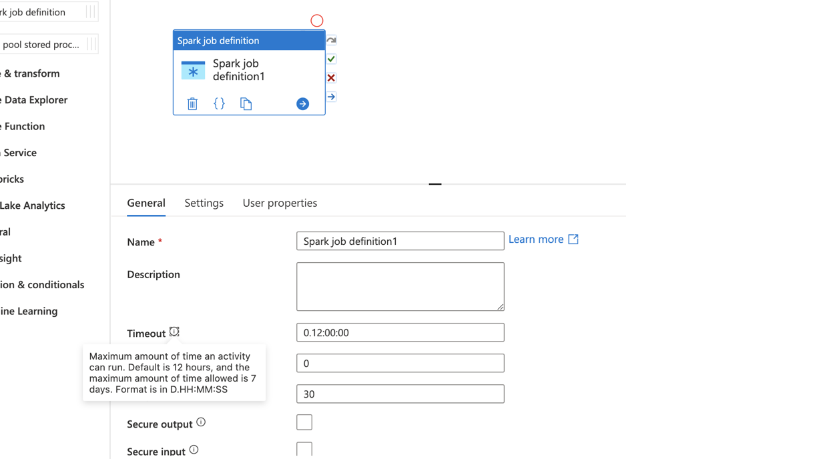The width and height of the screenshot is (833, 459).
Task: Click the field with value 30
Action: [x=400, y=394]
